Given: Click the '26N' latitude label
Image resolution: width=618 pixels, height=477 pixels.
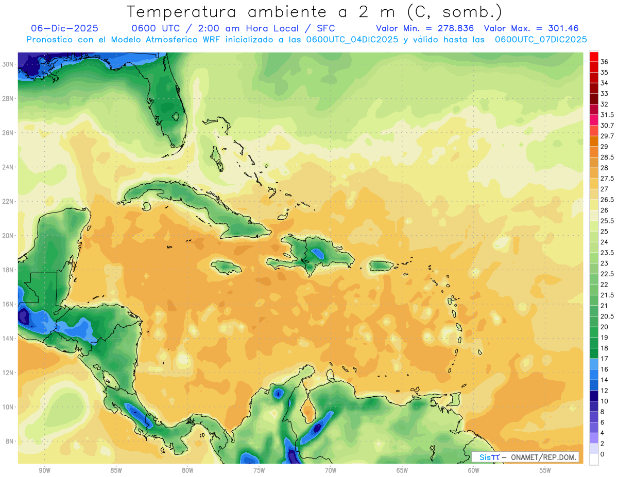Looking at the screenshot, I should pyautogui.click(x=8, y=133).
